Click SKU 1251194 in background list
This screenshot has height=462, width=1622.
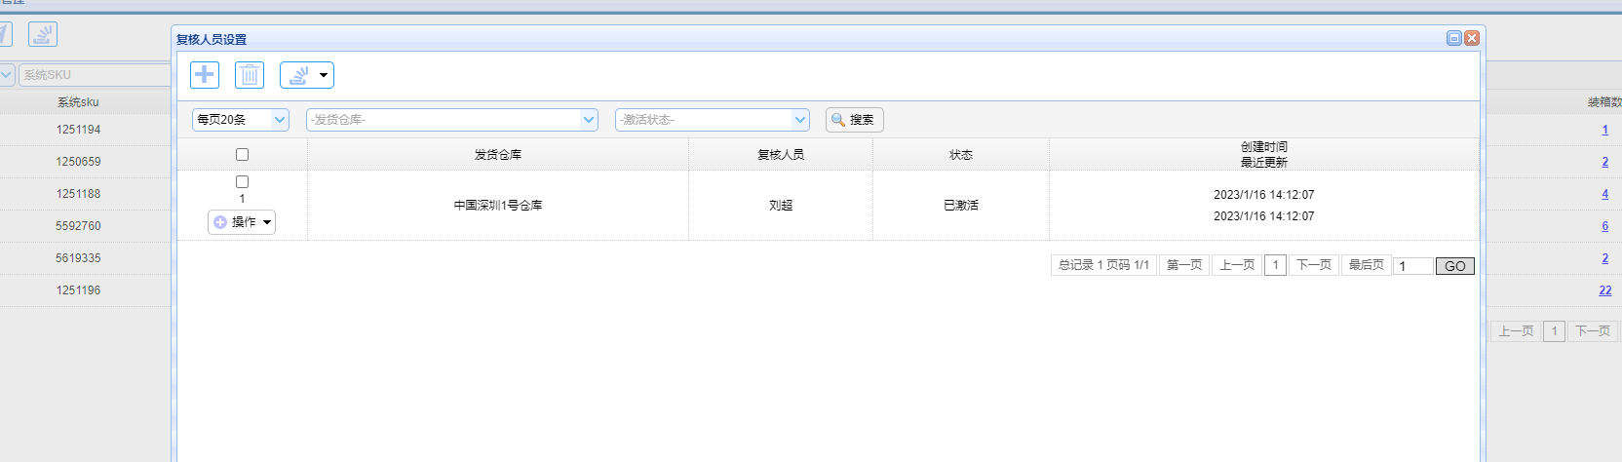coord(78,130)
